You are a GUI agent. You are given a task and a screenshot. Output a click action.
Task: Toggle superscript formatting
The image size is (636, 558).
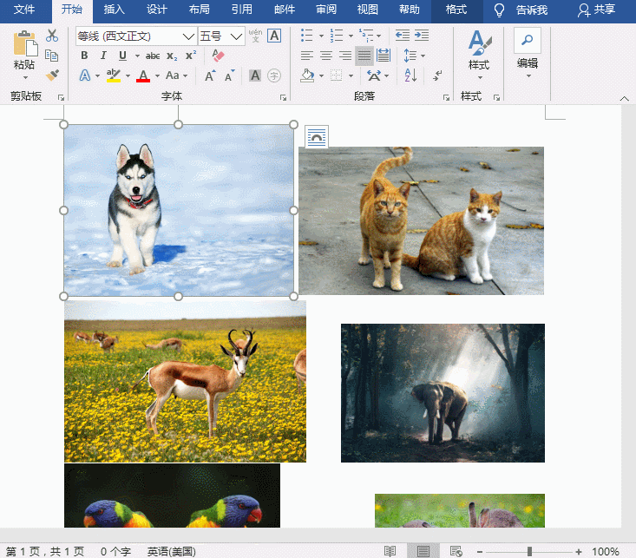point(191,56)
